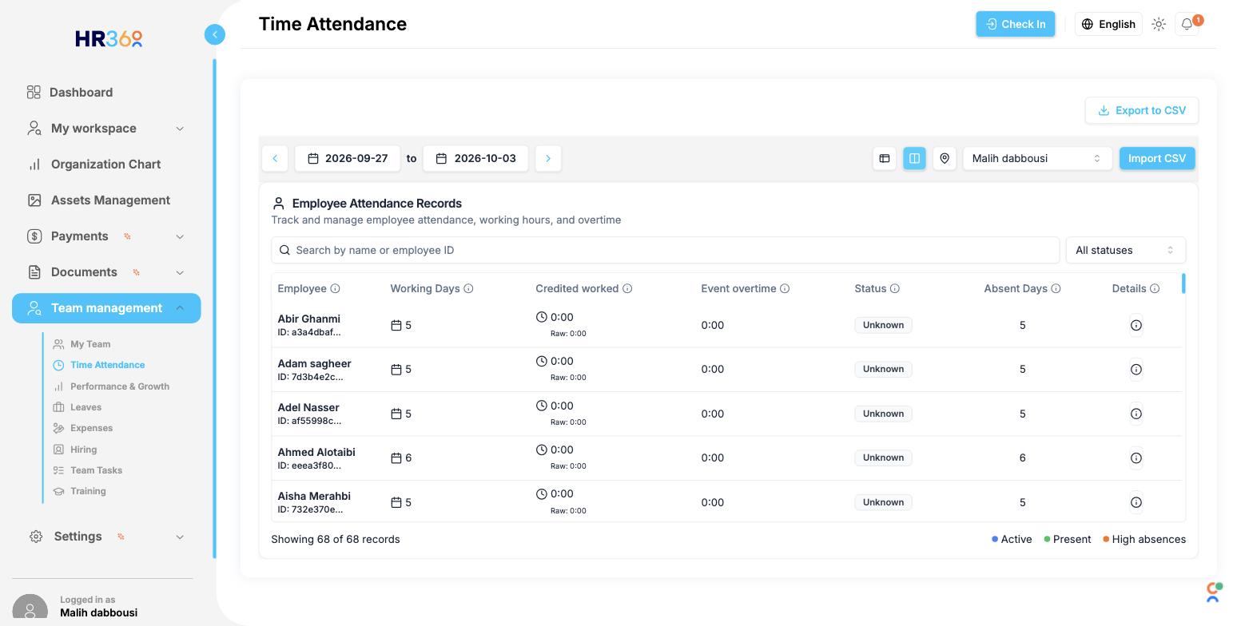This screenshot has height=626, width=1241.
Task: Open details for Aisha Merahbi
Action: [x=1136, y=502]
